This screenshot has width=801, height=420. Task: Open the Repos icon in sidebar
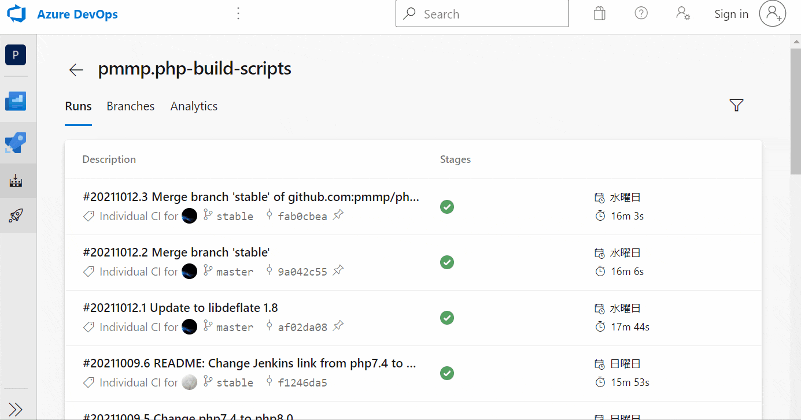[16, 142]
